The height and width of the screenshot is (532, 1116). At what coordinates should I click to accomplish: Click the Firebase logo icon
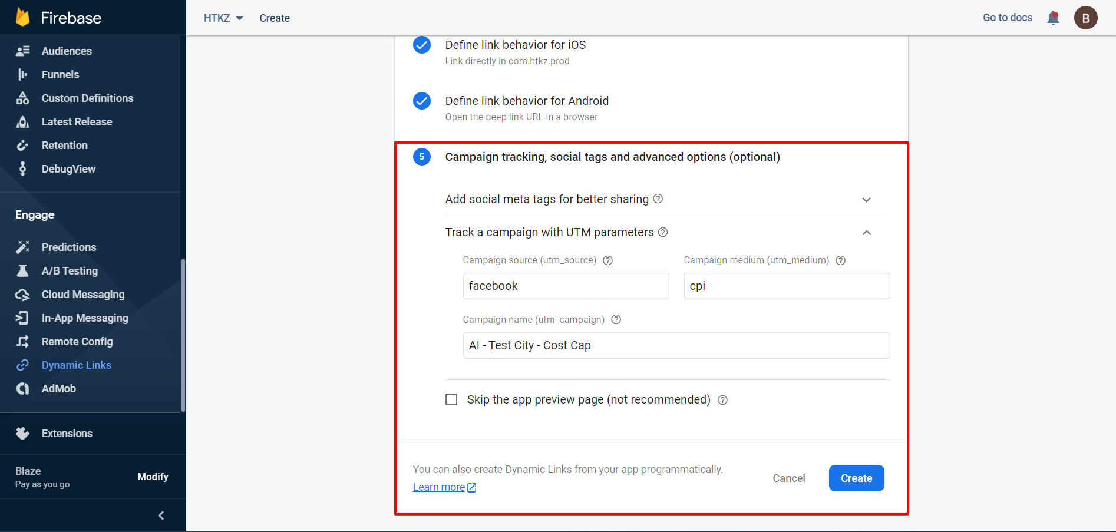coord(23,18)
